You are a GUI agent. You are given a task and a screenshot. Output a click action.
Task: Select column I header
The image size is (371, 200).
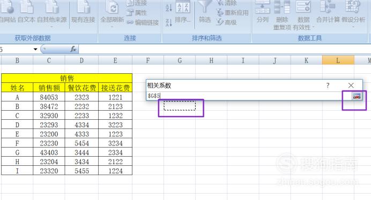pos(243,60)
